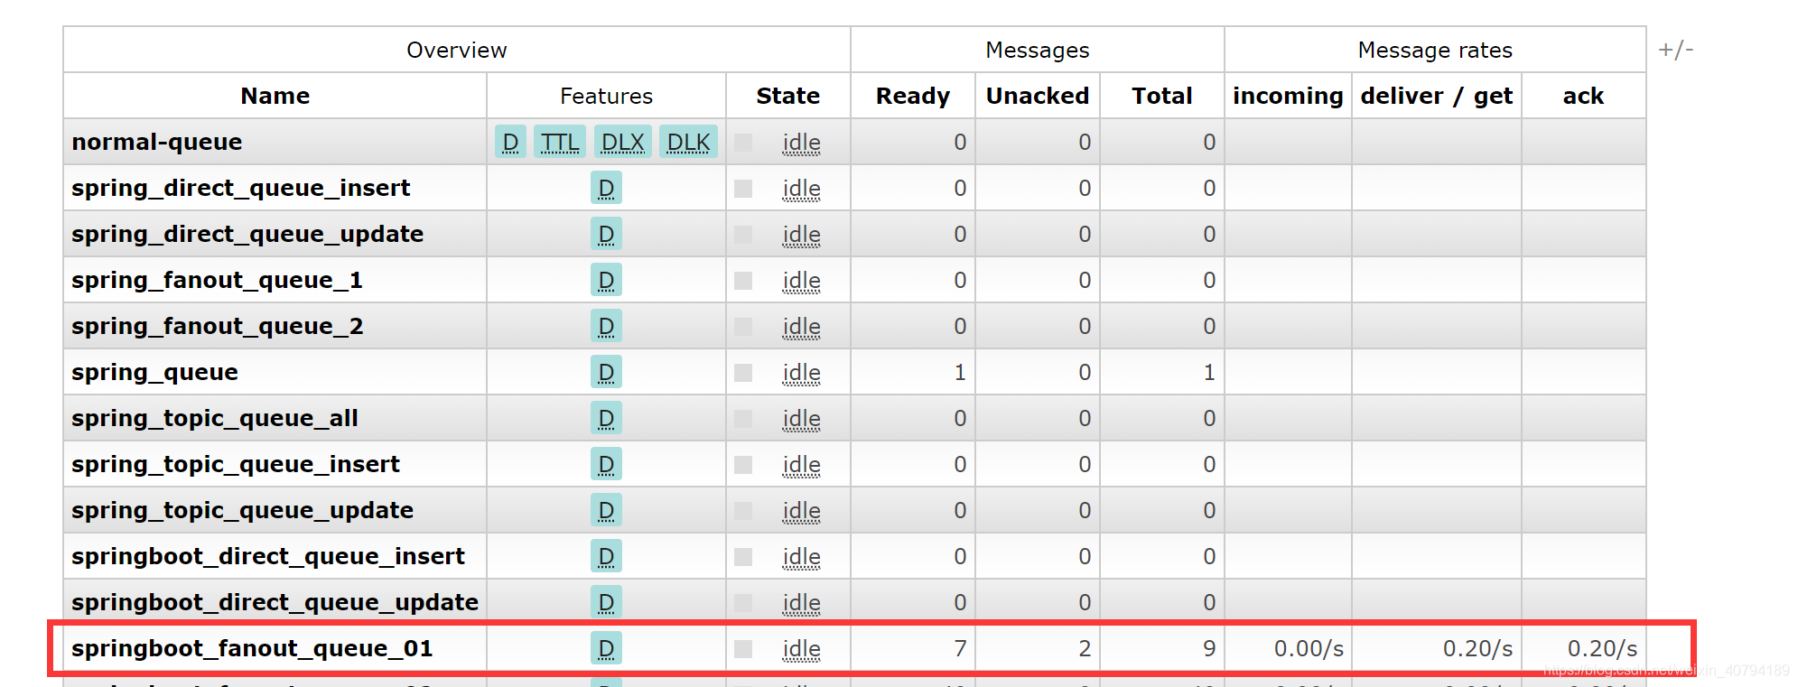Open the +/- column selector
Image resolution: width=1798 pixels, height=687 pixels.
coord(1675,50)
